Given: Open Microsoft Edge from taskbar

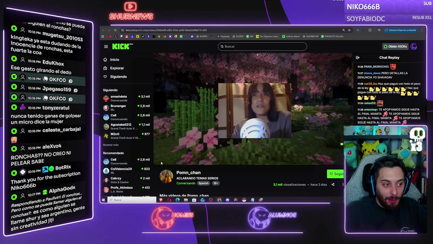Looking at the screenshot, I should pyautogui.click(x=178, y=200).
